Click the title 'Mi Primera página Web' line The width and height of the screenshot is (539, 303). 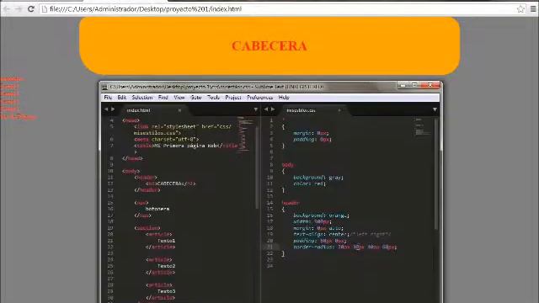click(x=185, y=146)
